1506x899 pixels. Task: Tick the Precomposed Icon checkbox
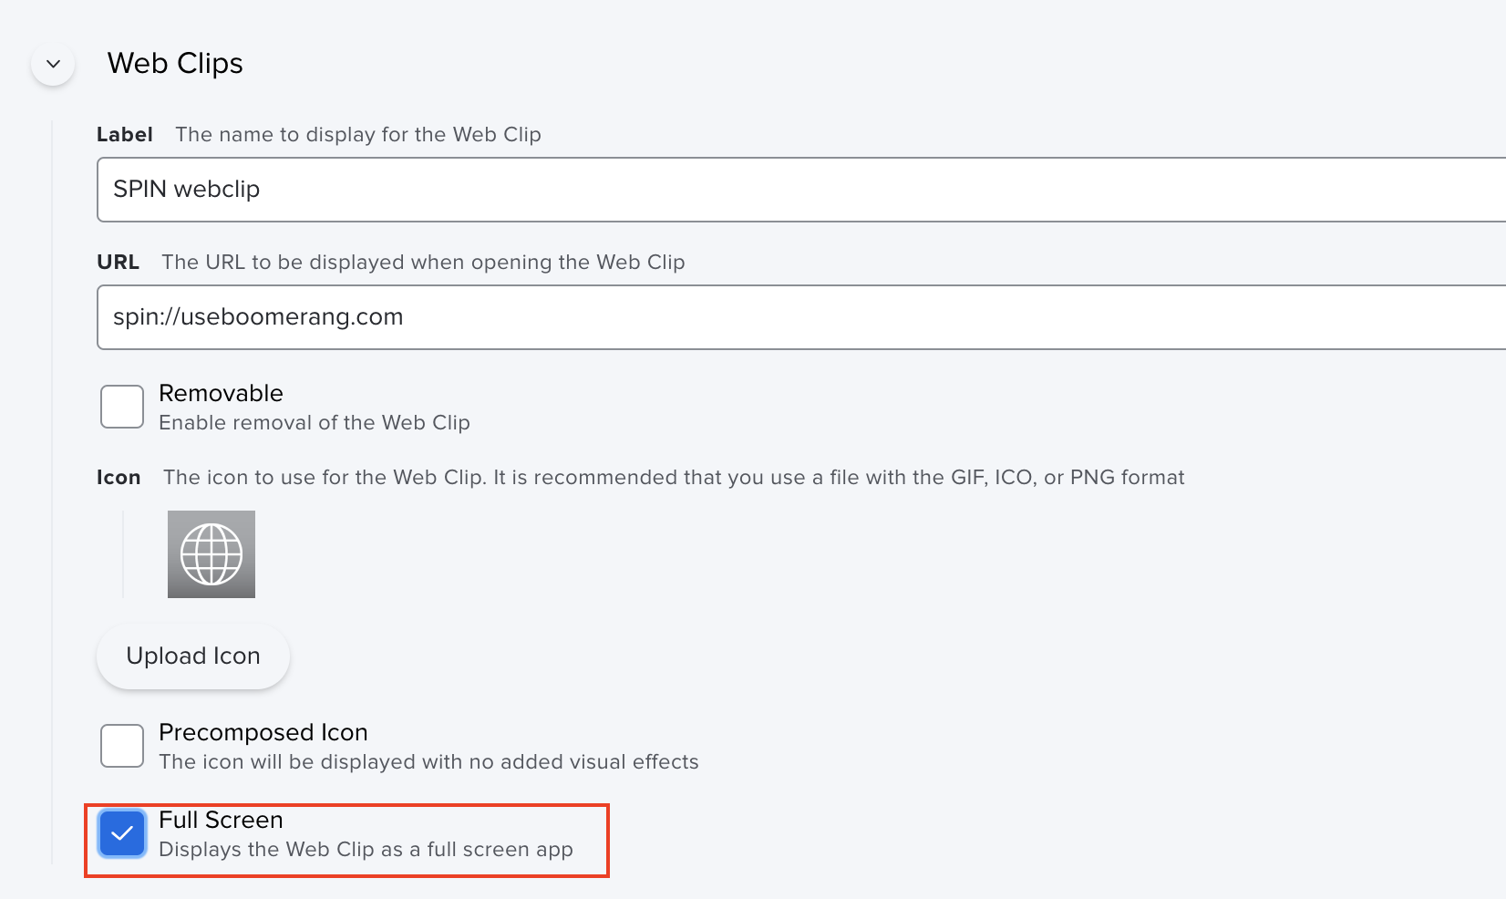122,746
